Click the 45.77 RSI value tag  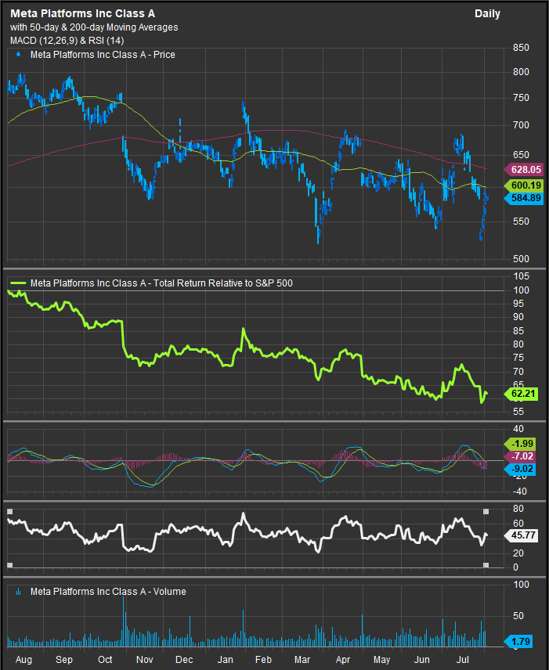tap(522, 535)
